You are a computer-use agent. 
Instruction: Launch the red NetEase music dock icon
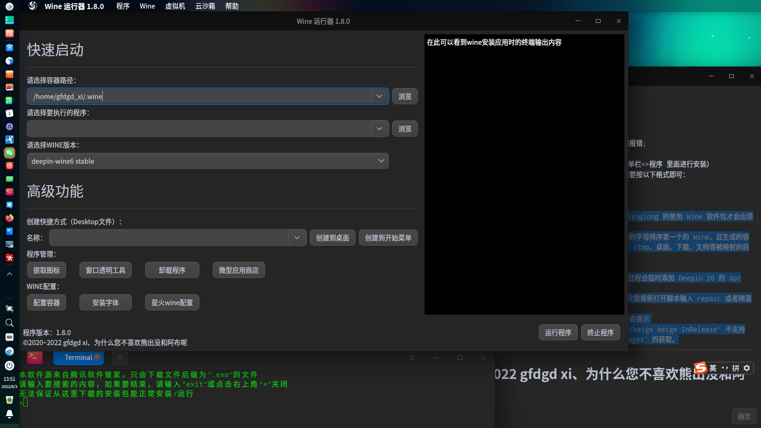click(9, 166)
